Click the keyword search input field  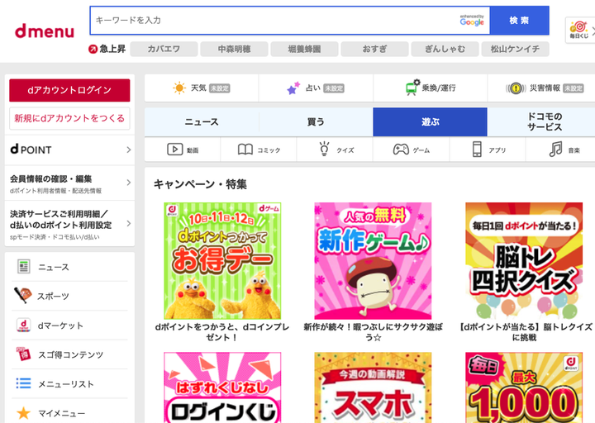coord(290,21)
